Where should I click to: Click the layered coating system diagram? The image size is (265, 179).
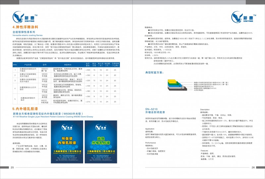click(177, 85)
